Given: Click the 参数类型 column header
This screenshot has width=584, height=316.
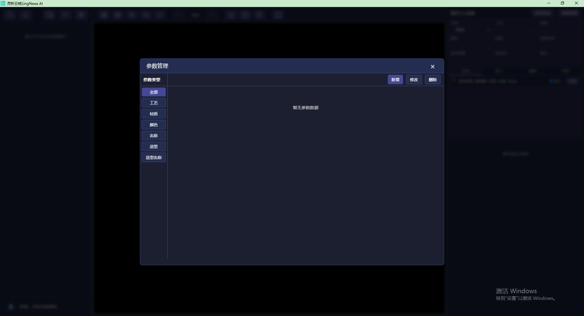Looking at the screenshot, I should [x=152, y=80].
